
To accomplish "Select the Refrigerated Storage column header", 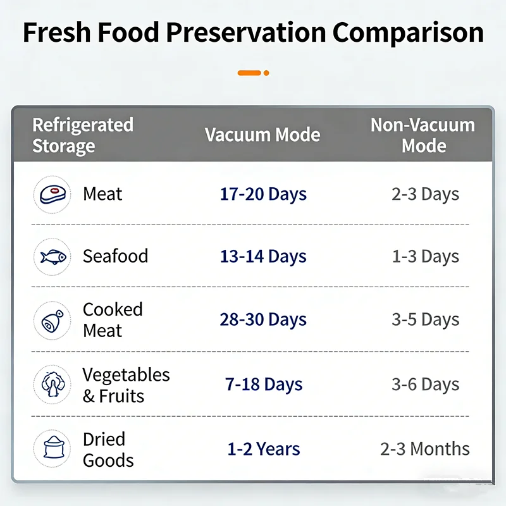I will pyautogui.click(x=83, y=135).
